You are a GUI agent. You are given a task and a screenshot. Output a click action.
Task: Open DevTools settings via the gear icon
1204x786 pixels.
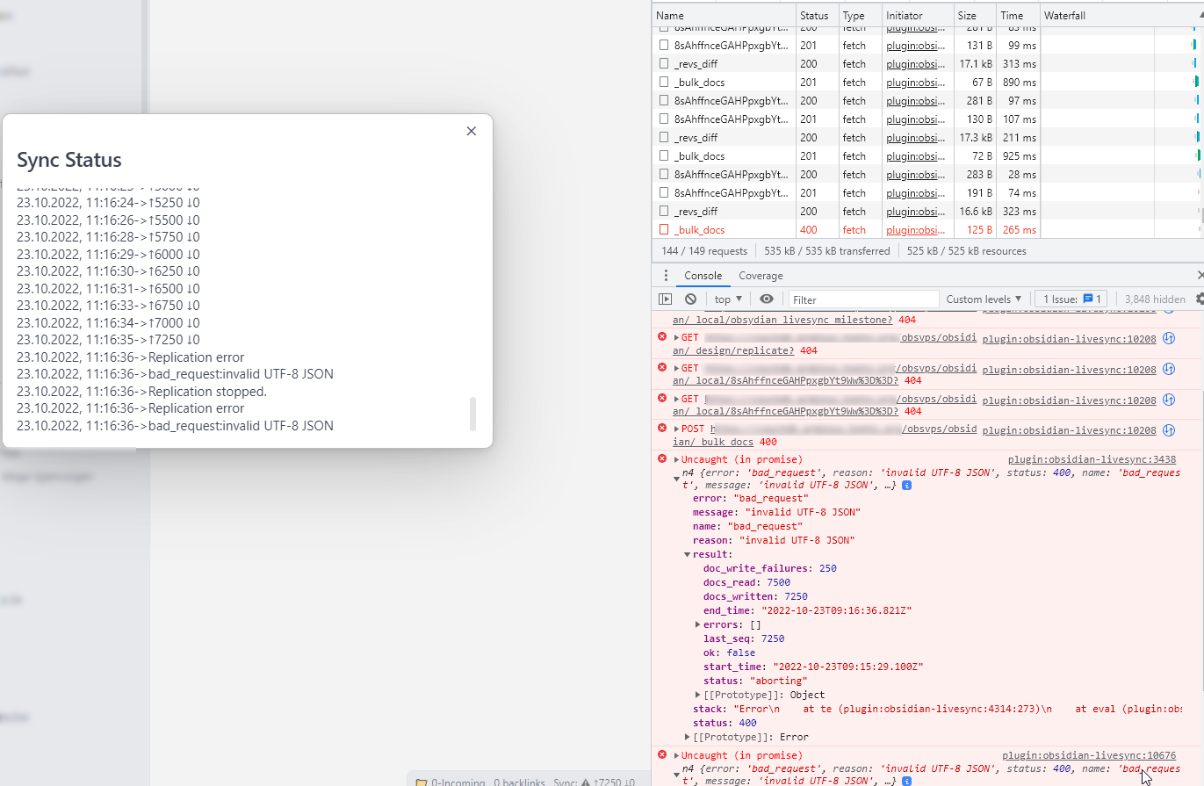pos(1200,299)
